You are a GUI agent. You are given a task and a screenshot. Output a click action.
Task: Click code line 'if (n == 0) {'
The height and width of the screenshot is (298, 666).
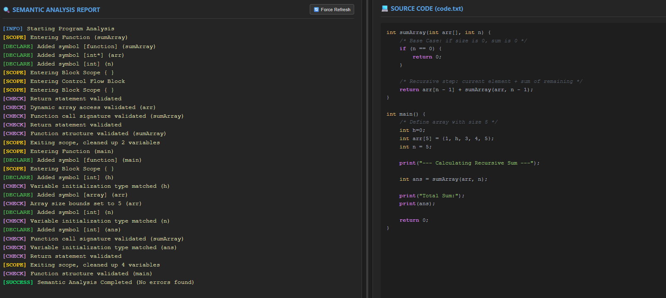(421, 48)
